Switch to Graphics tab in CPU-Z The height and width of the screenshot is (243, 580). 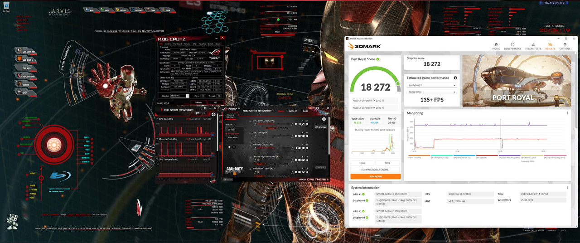point(203,44)
